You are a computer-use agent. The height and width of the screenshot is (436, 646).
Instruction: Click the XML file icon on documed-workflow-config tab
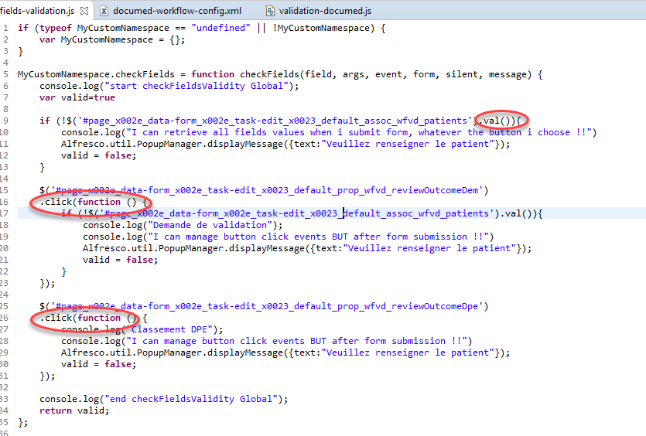coord(102,11)
